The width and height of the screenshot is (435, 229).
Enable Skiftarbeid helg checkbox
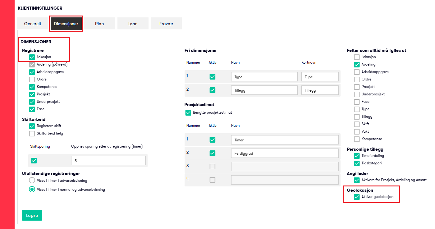(32, 134)
